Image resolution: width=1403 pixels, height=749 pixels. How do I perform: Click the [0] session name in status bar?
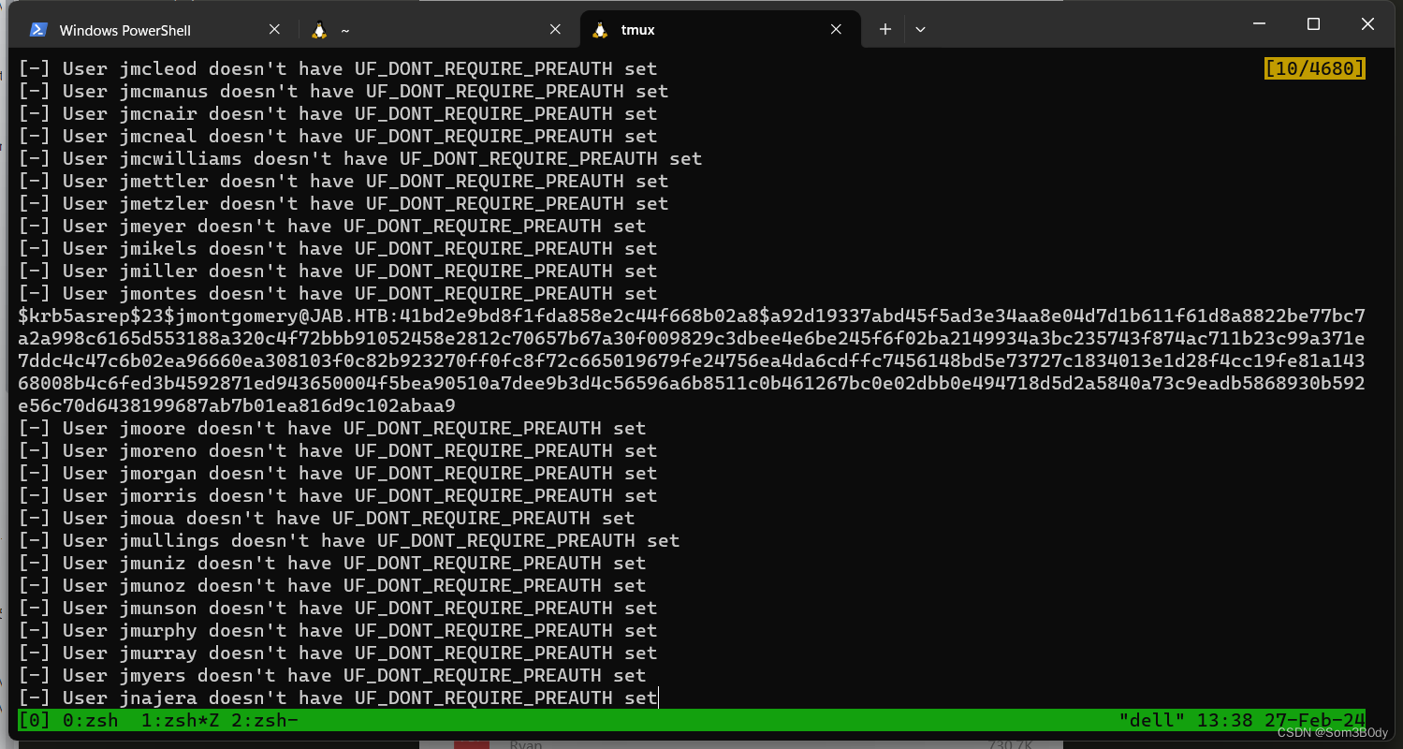[x=35, y=720]
